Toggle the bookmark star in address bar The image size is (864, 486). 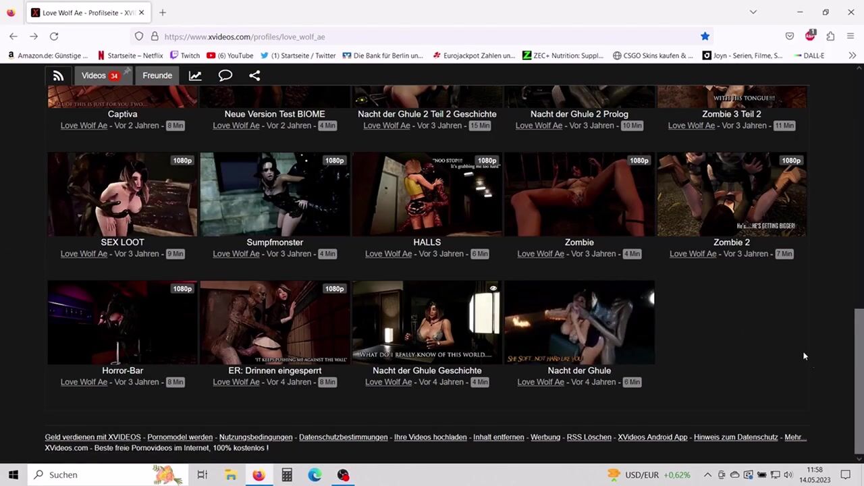705,36
